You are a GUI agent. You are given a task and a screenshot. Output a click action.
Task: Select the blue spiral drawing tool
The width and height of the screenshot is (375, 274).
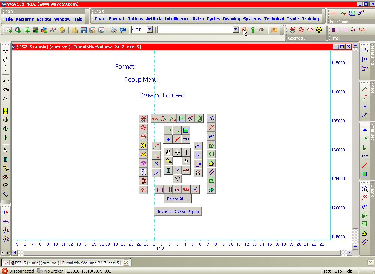click(143, 172)
